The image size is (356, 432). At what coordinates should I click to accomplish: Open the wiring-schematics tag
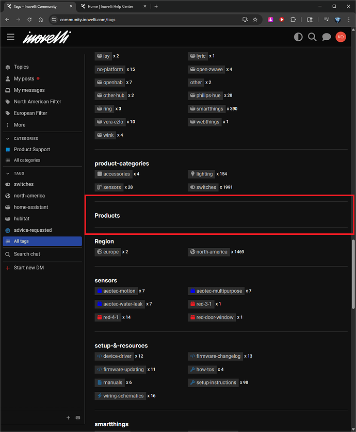point(120,396)
